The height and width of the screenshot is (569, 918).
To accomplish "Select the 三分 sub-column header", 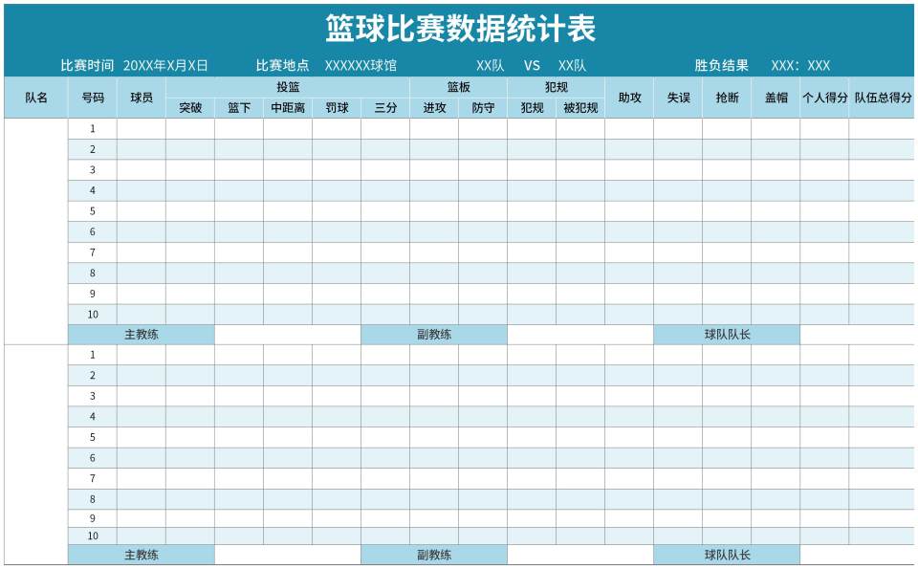I will (385, 108).
